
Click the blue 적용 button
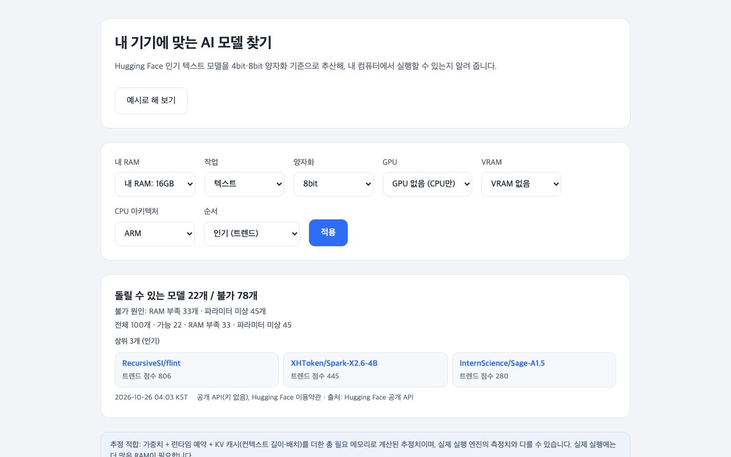pos(328,232)
